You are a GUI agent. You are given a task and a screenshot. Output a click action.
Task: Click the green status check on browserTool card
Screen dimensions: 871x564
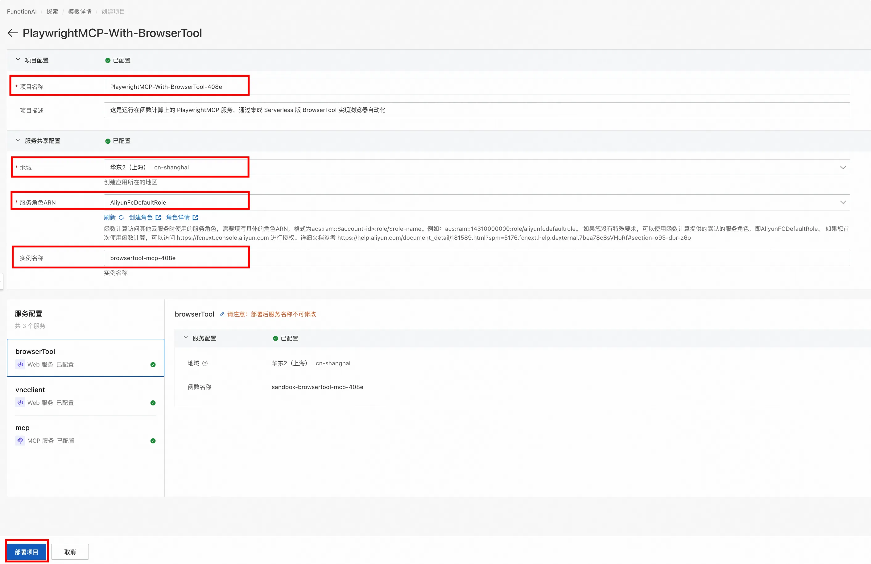(x=153, y=364)
